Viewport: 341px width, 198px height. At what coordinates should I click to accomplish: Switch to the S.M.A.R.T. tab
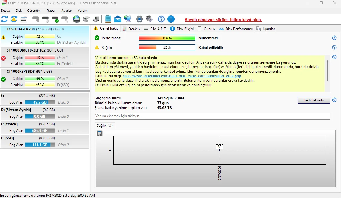tap(155, 29)
